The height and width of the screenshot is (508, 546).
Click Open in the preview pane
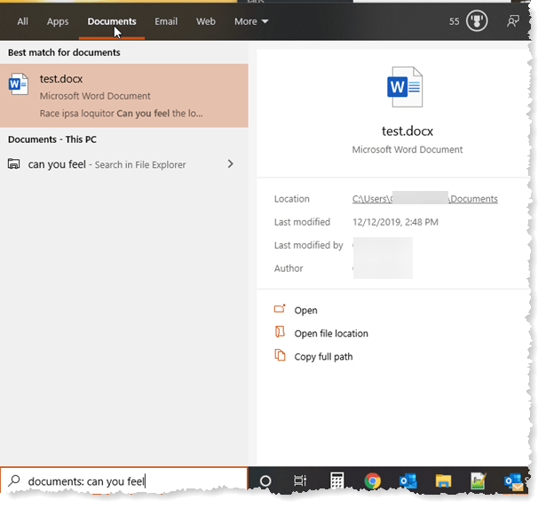point(305,311)
